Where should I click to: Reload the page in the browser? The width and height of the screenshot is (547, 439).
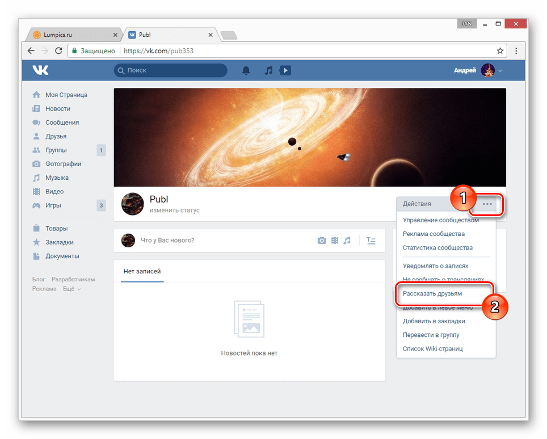58,51
